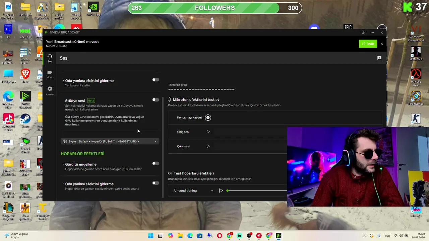
Task: Click the HOPARLÖR EFEKTLERİ heading
Action: pos(82,154)
